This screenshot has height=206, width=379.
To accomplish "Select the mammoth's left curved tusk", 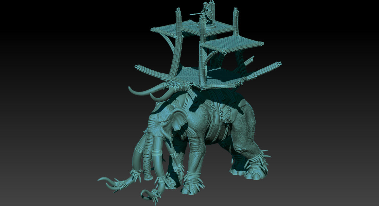I will click(141, 93).
